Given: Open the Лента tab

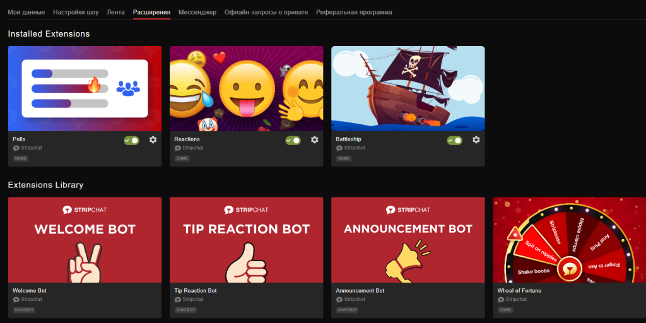Looking at the screenshot, I should pos(116,13).
